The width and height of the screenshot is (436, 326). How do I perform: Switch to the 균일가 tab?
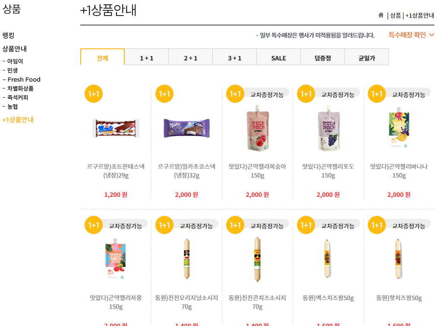pos(367,58)
